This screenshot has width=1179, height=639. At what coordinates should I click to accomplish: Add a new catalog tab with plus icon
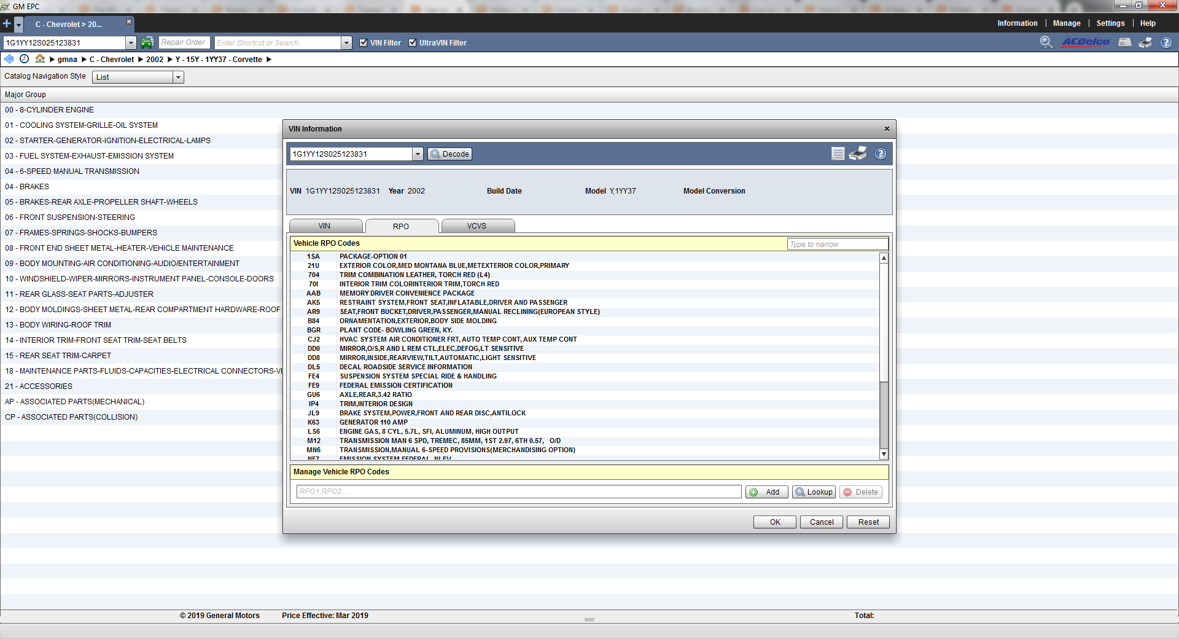pyautogui.click(x=7, y=24)
